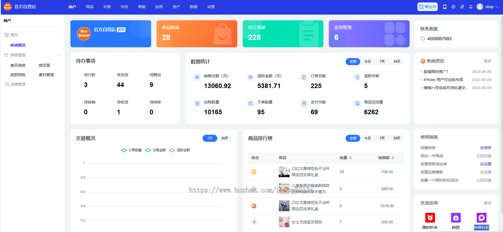Image resolution: width=503 pixels, height=232 pixels.
Task: Open the shop account dropdown
Action: coord(488,7)
